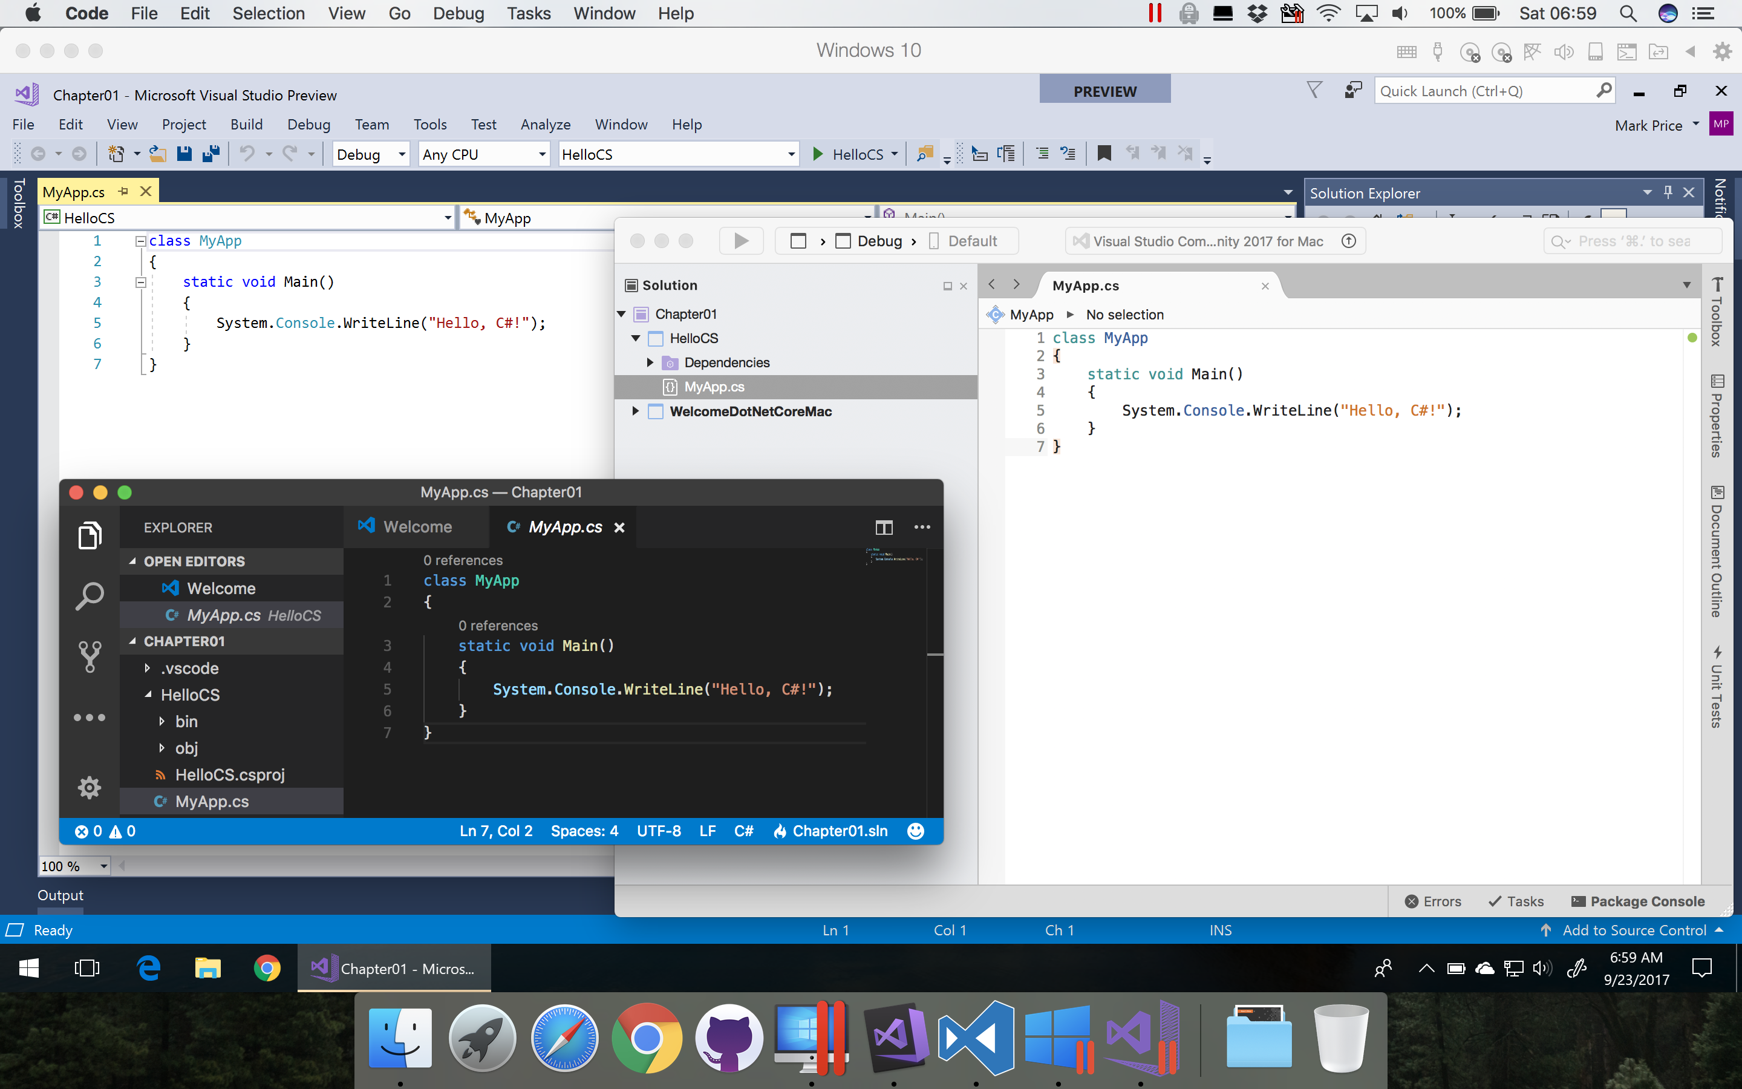Expand the .vscode folder in VS Code
The width and height of the screenshot is (1742, 1089).
pos(148,669)
